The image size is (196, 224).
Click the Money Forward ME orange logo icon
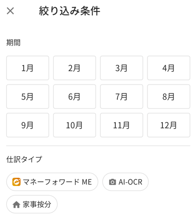point(16,182)
